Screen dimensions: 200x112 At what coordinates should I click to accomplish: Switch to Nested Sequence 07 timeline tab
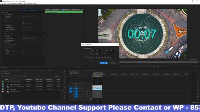point(88,70)
